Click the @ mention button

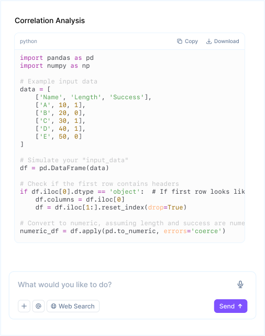pos(38,306)
